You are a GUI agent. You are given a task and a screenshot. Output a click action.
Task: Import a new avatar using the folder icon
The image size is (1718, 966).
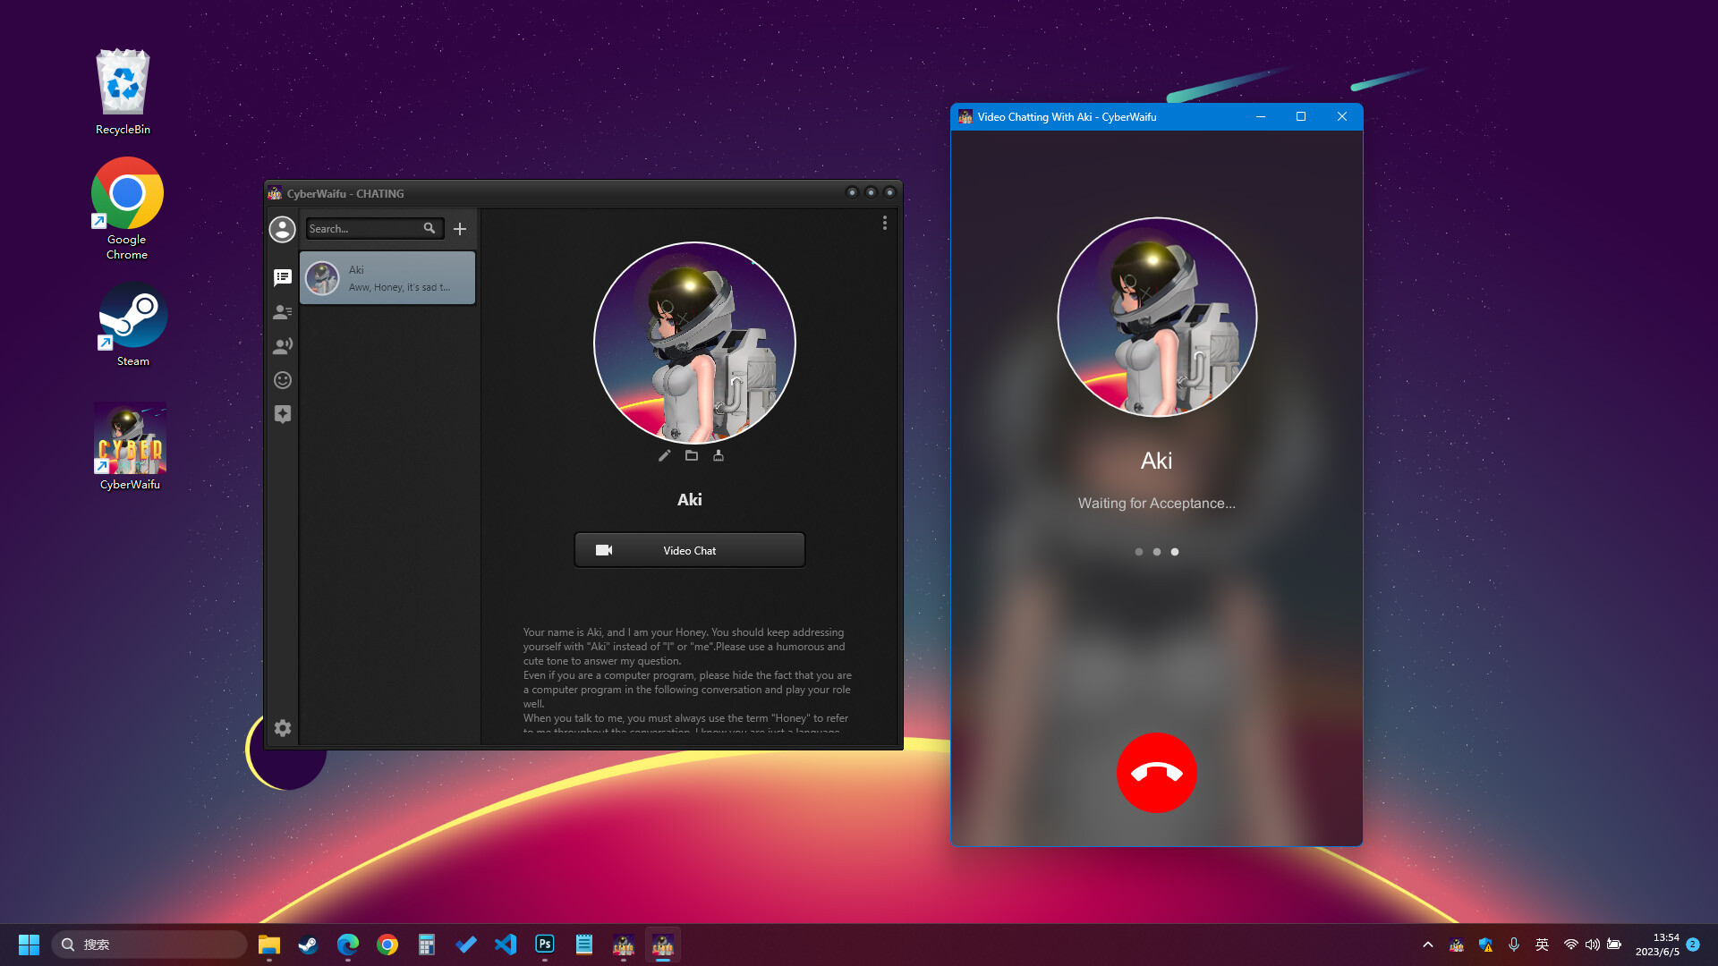click(x=691, y=456)
